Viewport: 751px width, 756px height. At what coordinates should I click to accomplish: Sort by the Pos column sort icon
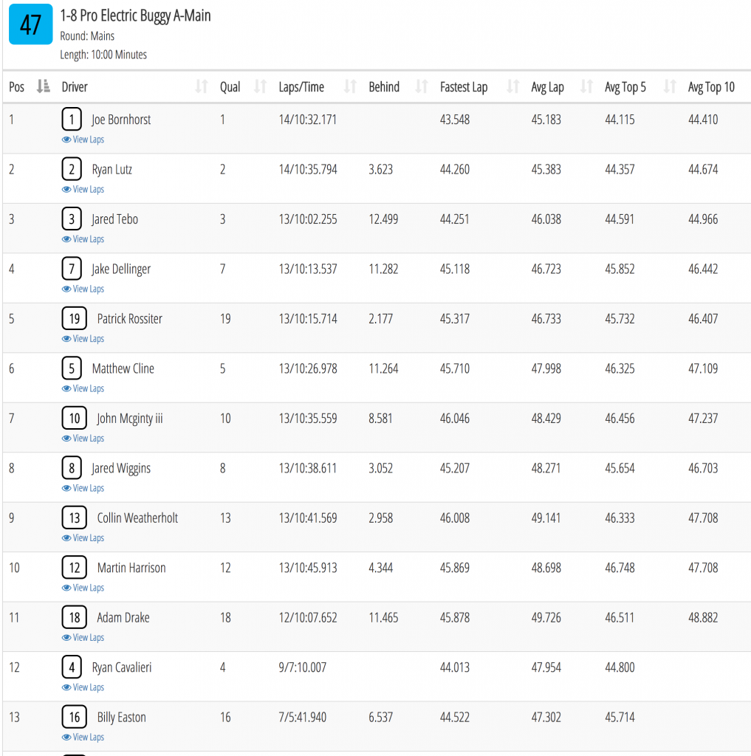[44, 87]
